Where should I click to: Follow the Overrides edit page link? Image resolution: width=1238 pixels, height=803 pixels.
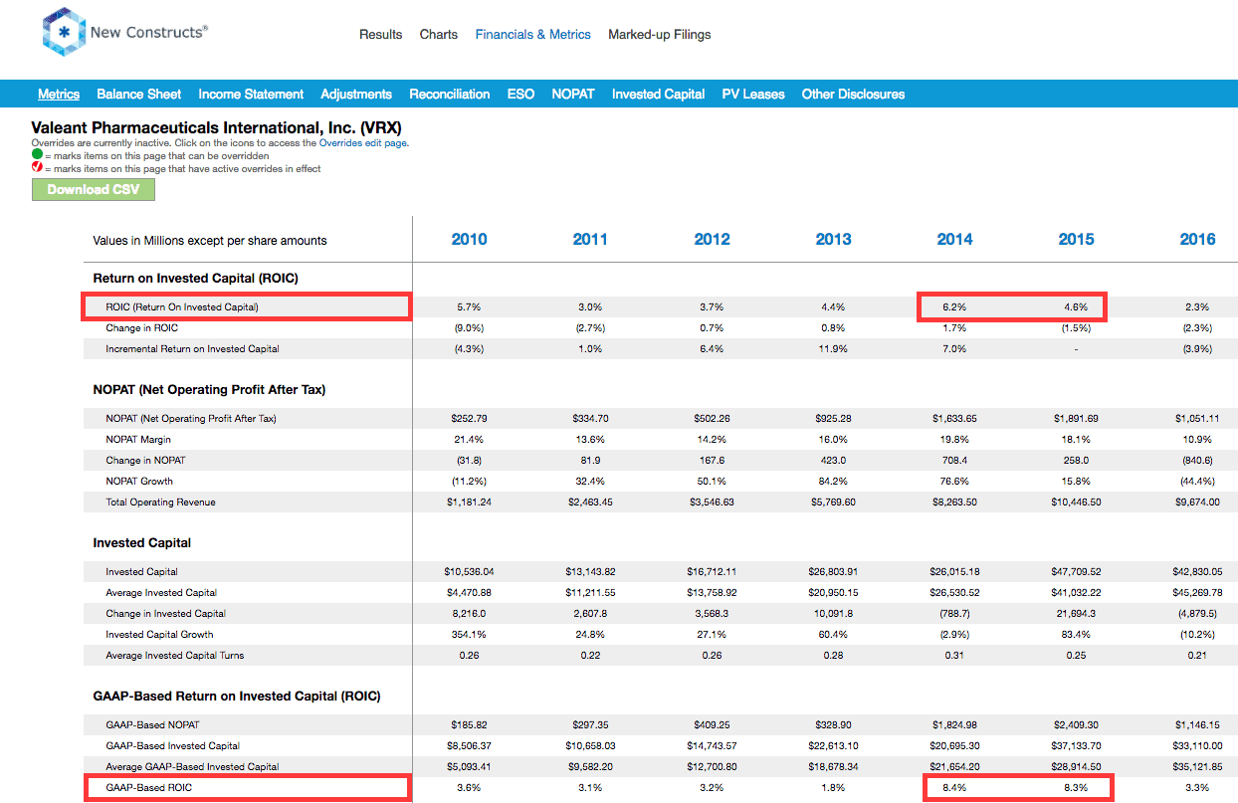pyautogui.click(x=363, y=143)
